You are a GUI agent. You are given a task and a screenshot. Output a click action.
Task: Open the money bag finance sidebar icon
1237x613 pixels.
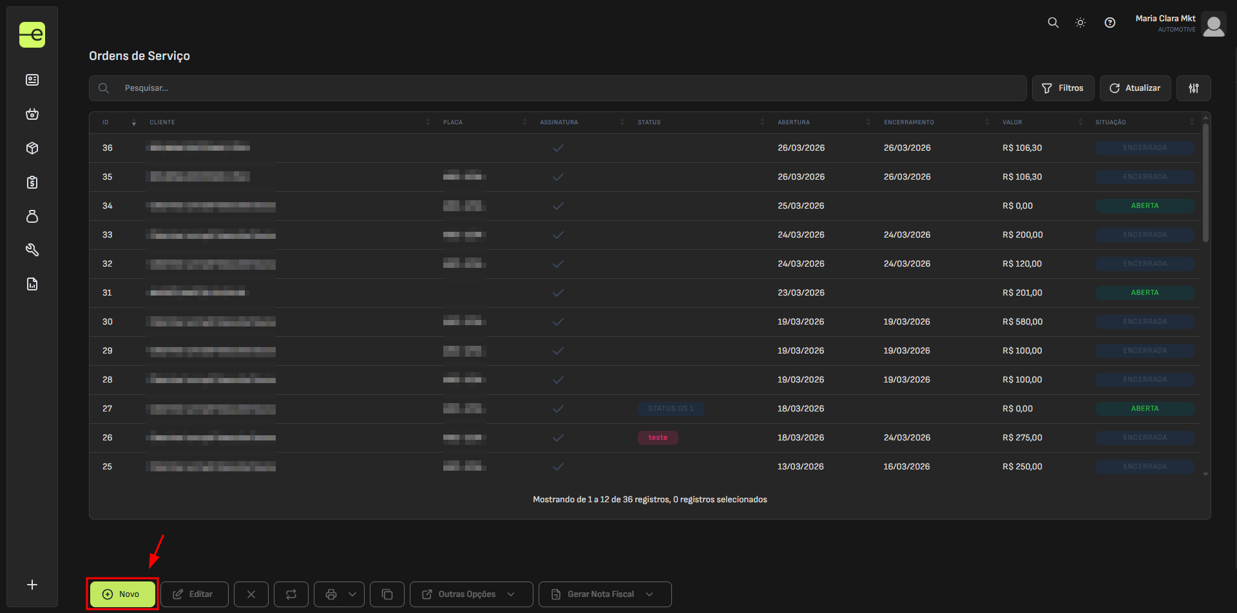point(32,216)
